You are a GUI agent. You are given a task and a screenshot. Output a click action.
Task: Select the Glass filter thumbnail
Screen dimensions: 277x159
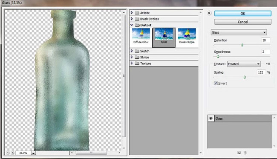(x=164, y=38)
